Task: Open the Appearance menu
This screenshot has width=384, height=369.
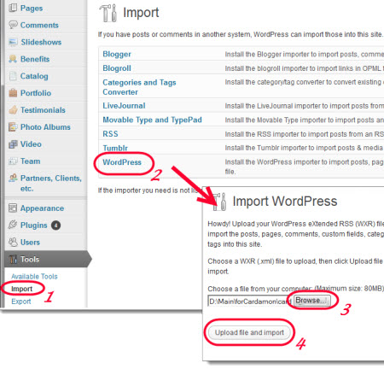Action: click(x=42, y=208)
